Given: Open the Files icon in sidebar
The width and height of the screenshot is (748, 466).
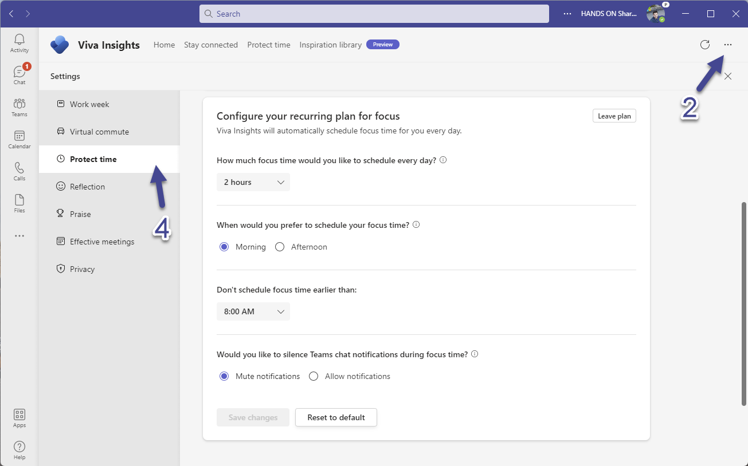Looking at the screenshot, I should click(19, 203).
